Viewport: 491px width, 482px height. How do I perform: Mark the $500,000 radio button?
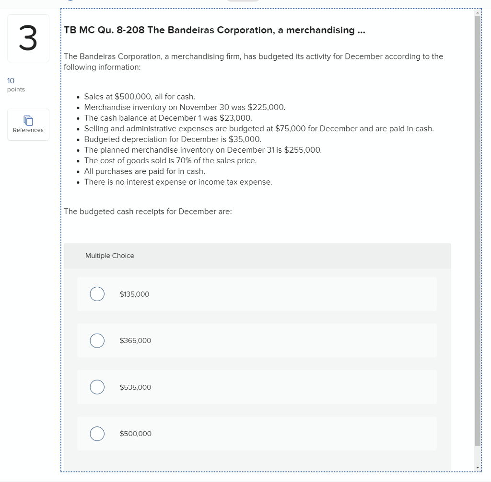[x=97, y=434]
